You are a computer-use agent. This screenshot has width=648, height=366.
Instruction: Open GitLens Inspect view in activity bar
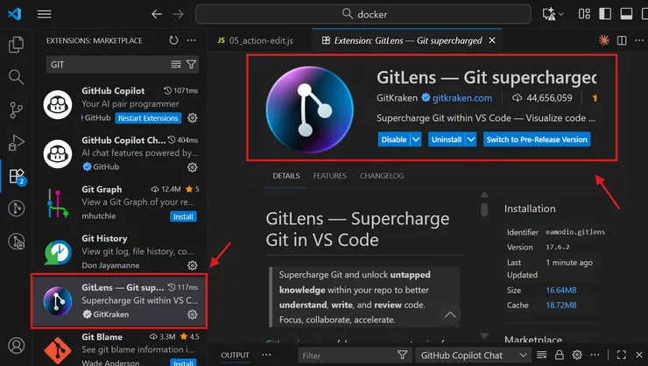pyautogui.click(x=16, y=242)
